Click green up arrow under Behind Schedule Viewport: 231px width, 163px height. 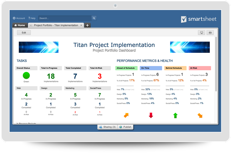[175, 115]
